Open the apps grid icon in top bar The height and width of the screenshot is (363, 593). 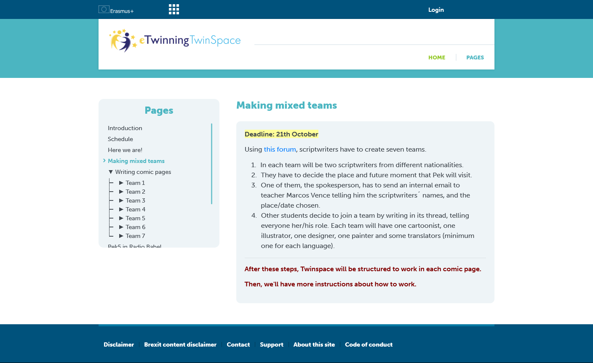(x=174, y=9)
